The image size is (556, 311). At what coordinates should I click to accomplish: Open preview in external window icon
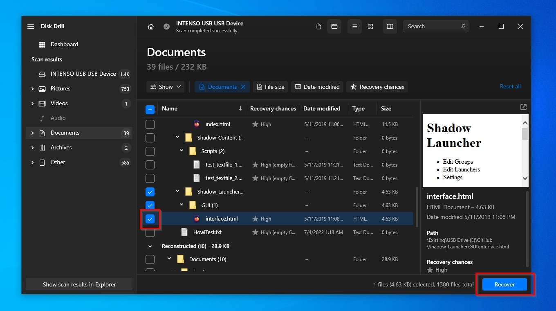(523, 107)
